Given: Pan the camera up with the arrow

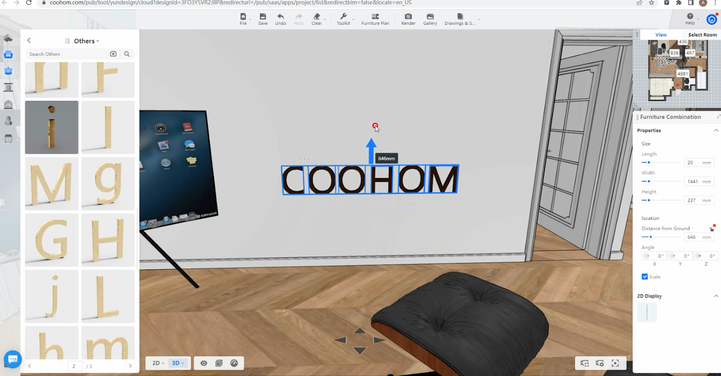Looking at the screenshot, I should click(x=360, y=331).
